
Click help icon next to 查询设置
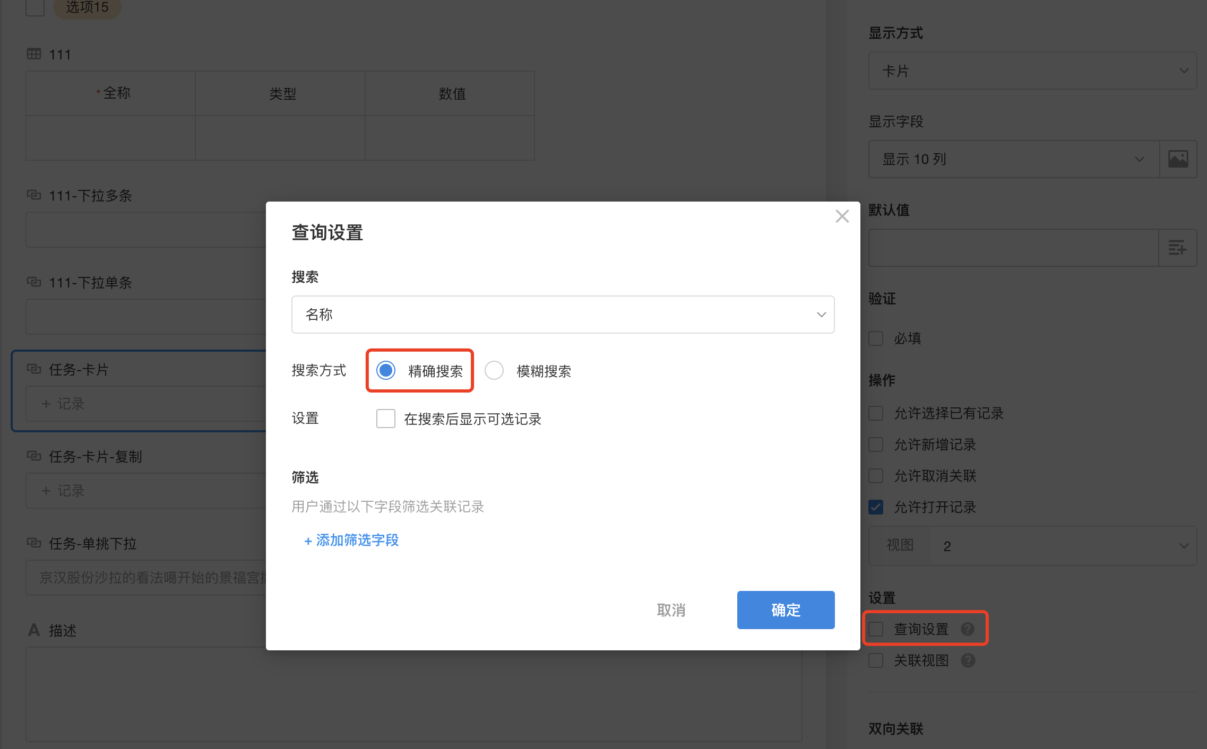pos(968,629)
